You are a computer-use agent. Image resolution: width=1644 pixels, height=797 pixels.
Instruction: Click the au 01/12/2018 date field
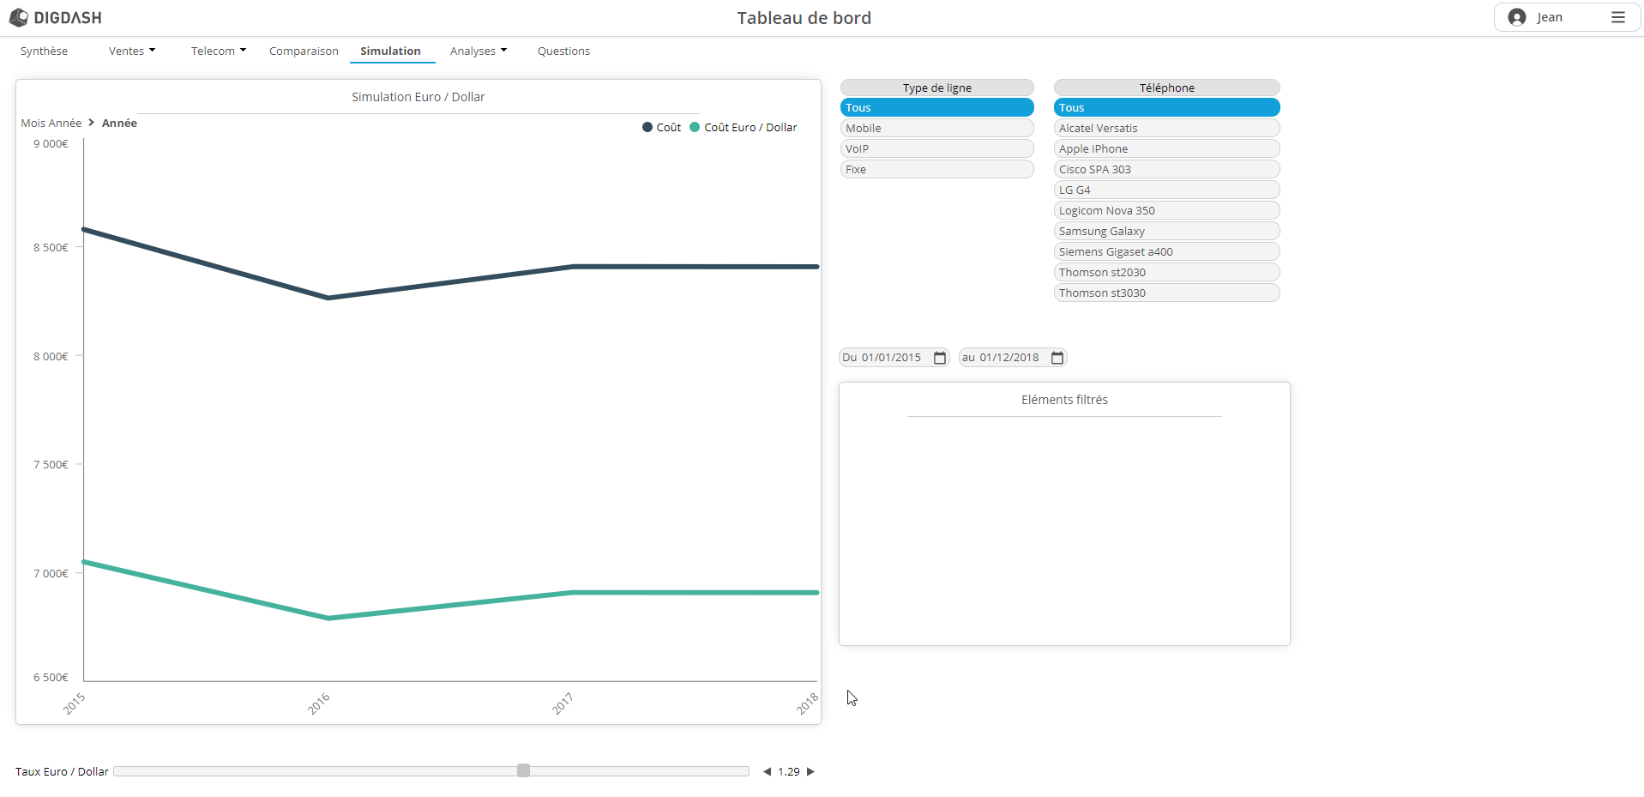tap(1013, 358)
